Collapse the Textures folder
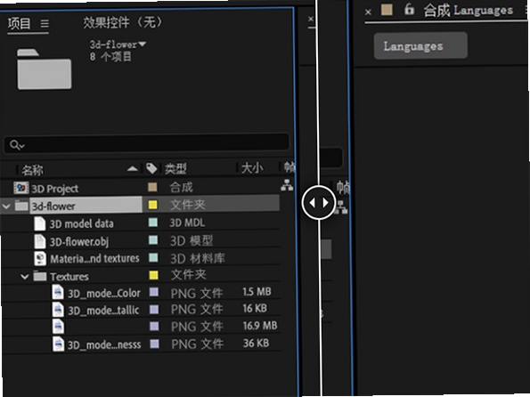Viewport: 530px width, 397px height. (x=24, y=277)
